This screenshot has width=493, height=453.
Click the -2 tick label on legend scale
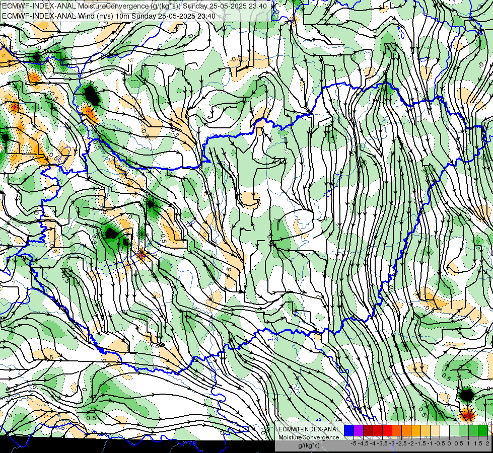coord(411,443)
